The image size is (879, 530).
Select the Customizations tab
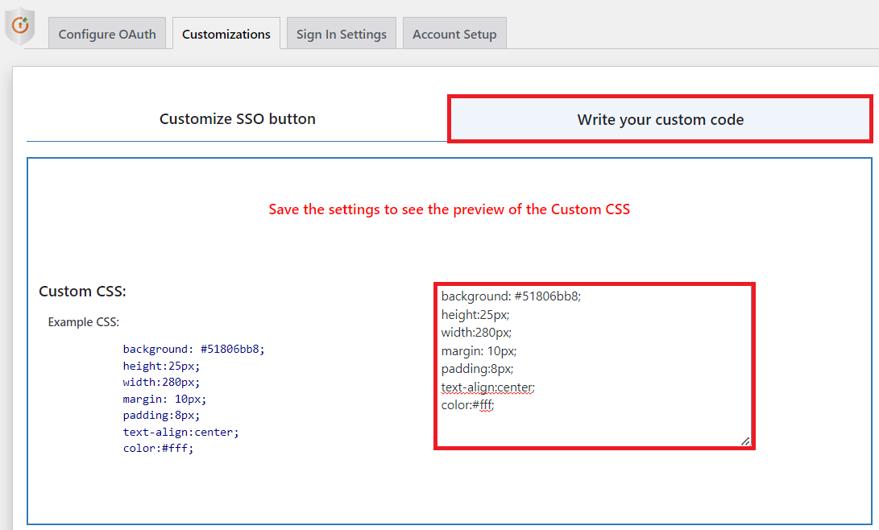[x=226, y=34]
